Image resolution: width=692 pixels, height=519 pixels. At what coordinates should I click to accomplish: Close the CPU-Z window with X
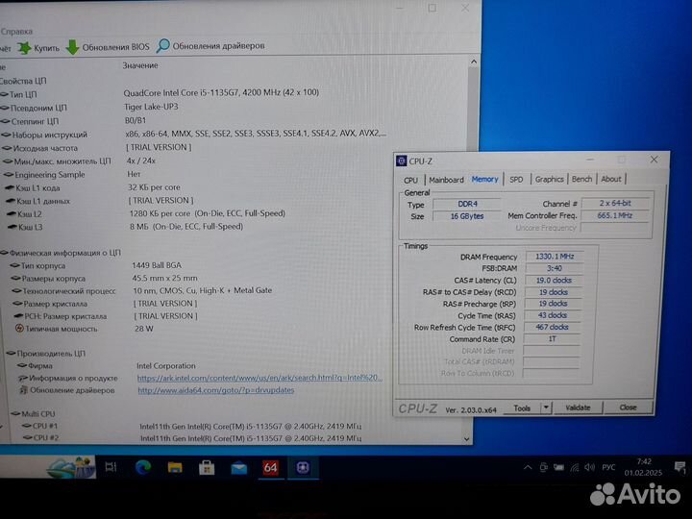pyautogui.click(x=655, y=160)
